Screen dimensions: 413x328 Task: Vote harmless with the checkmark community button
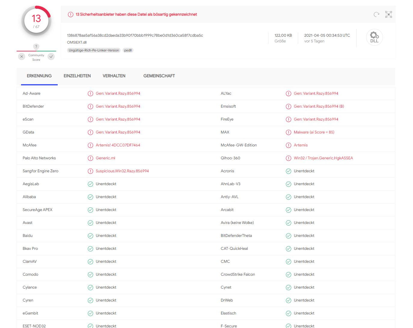(51, 57)
